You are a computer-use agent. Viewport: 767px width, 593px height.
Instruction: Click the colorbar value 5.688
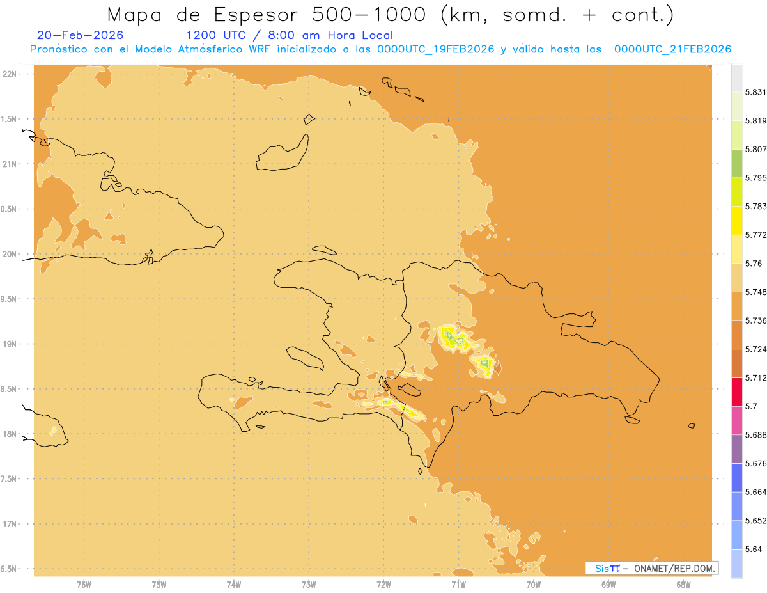(x=757, y=435)
